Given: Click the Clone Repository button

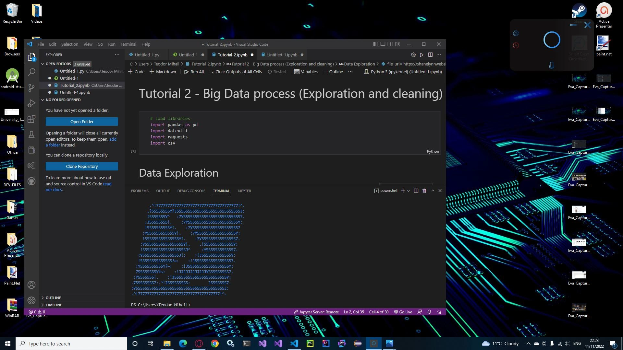Looking at the screenshot, I should 82,166.
